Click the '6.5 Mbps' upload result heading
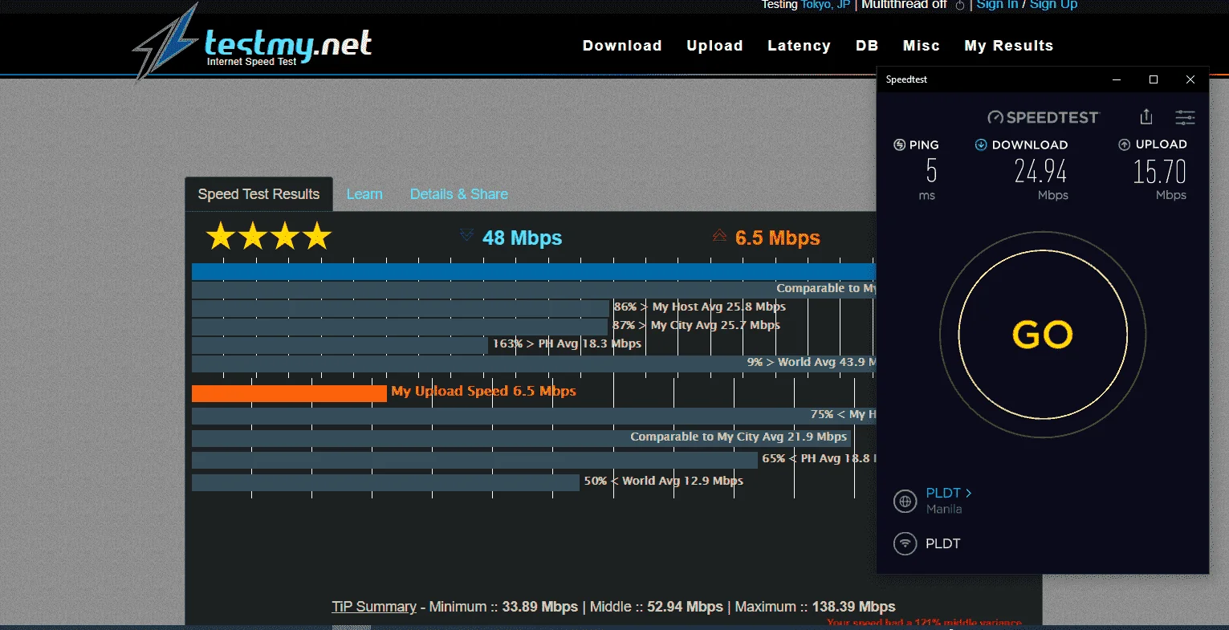The image size is (1229, 630). (777, 238)
